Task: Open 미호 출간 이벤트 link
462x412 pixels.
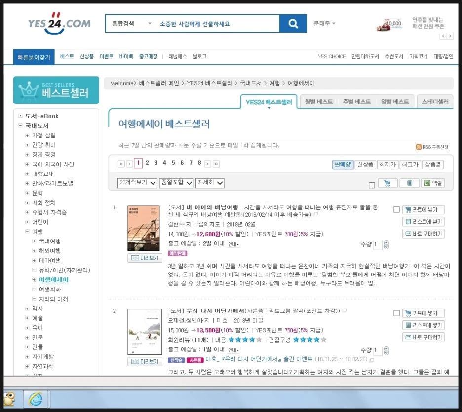Action: [259, 359]
